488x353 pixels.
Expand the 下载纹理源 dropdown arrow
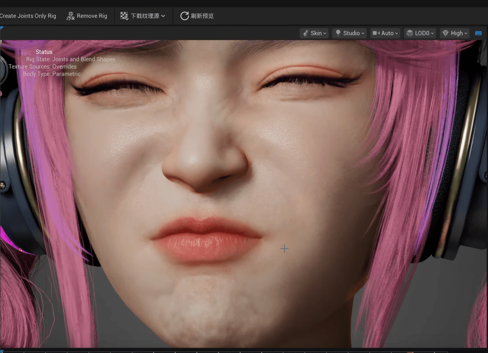tap(163, 16)
